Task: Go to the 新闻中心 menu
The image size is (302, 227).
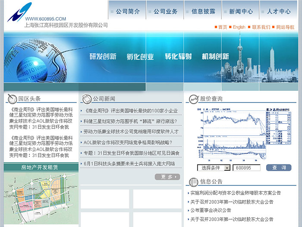Action: tap(241, 12)
